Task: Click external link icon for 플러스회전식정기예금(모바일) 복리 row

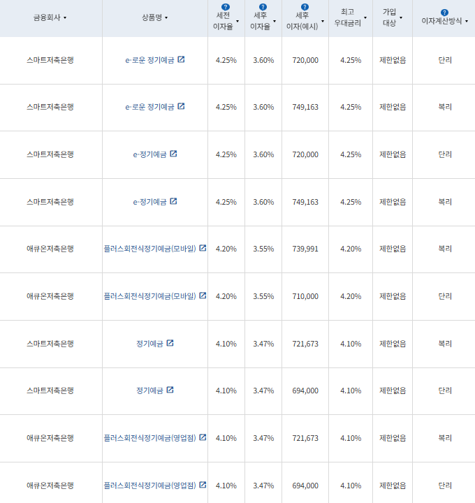Action: 203,248
